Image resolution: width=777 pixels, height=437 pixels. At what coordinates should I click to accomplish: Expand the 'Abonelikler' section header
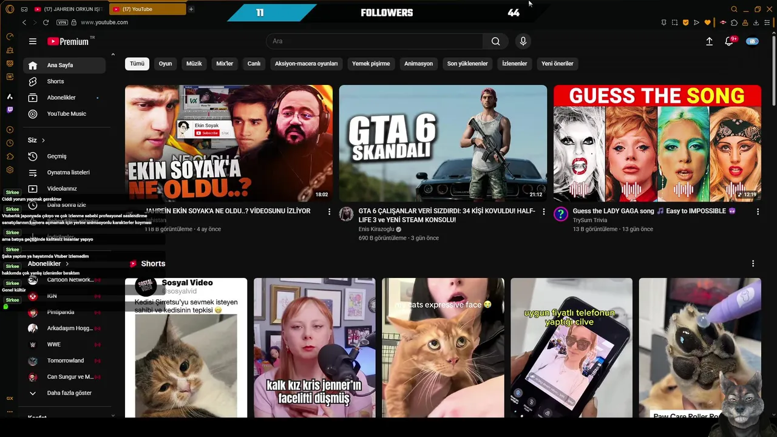point(49,264)
